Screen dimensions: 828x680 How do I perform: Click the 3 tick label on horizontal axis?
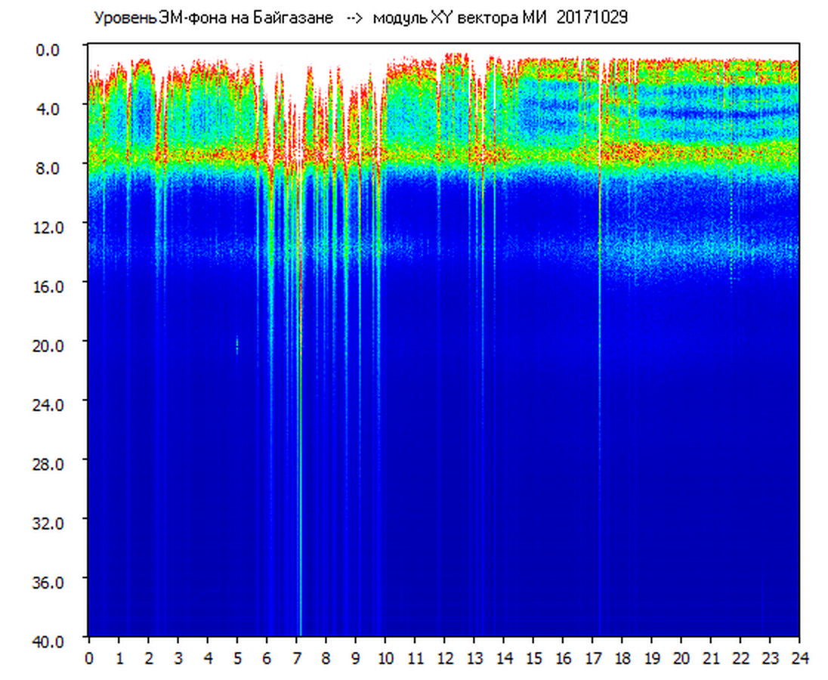178,658
